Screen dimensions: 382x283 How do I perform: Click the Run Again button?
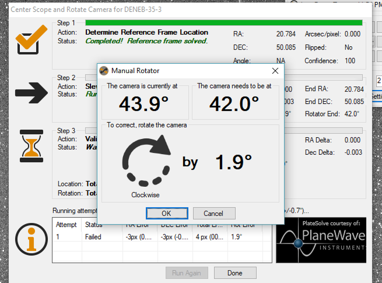[187, 273]
